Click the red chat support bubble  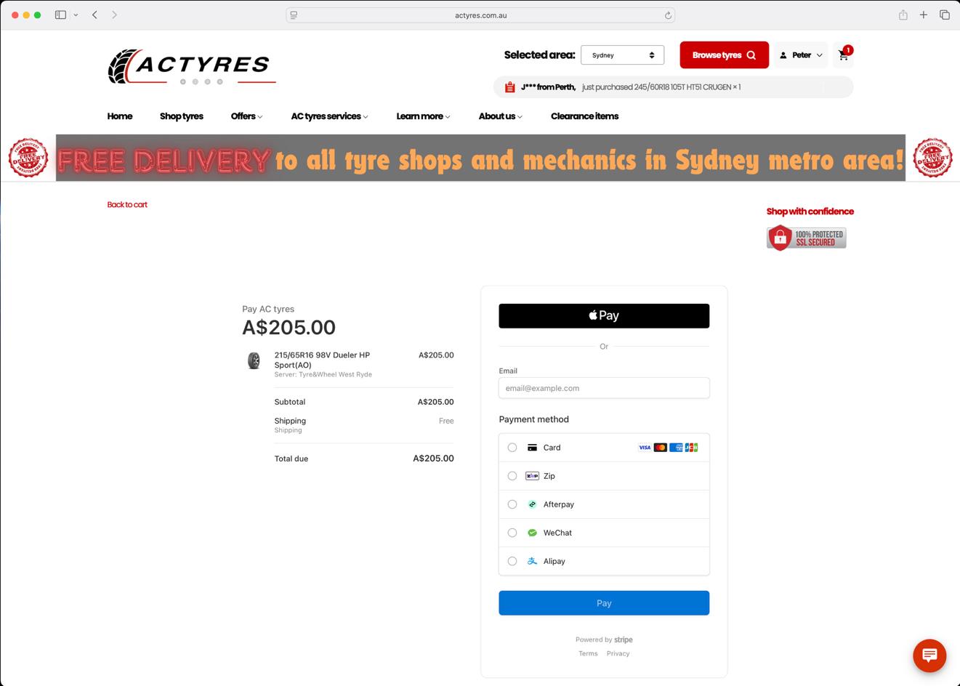929,655
